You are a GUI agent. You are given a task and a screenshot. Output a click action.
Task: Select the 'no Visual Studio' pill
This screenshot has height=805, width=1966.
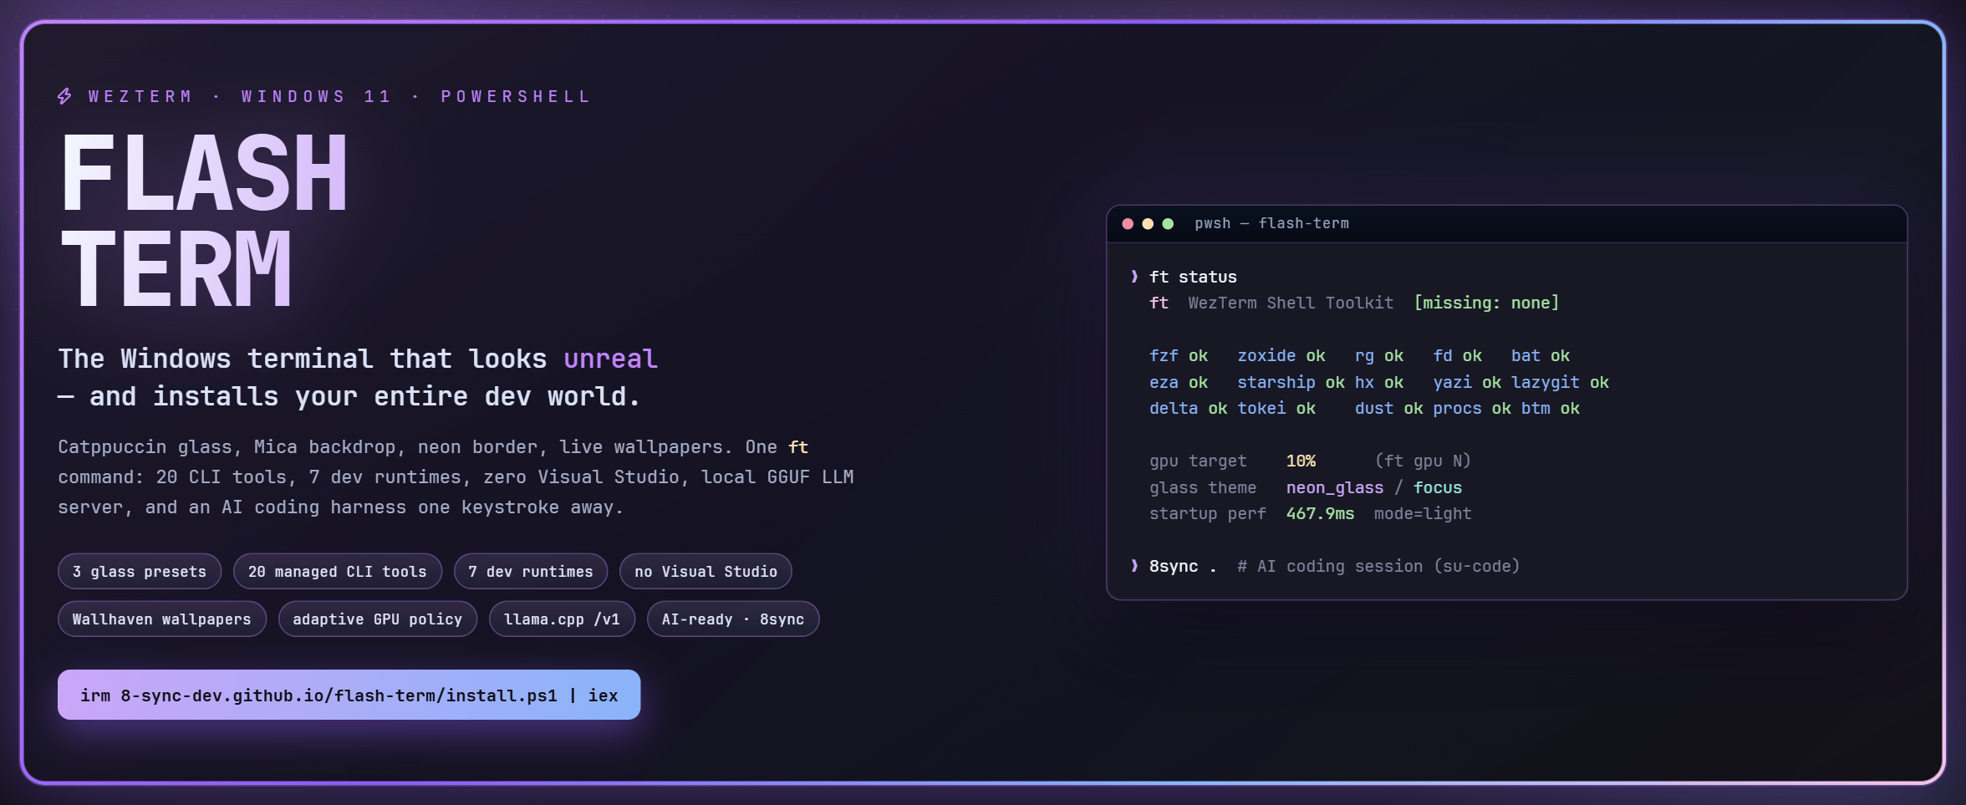point(705,572)
